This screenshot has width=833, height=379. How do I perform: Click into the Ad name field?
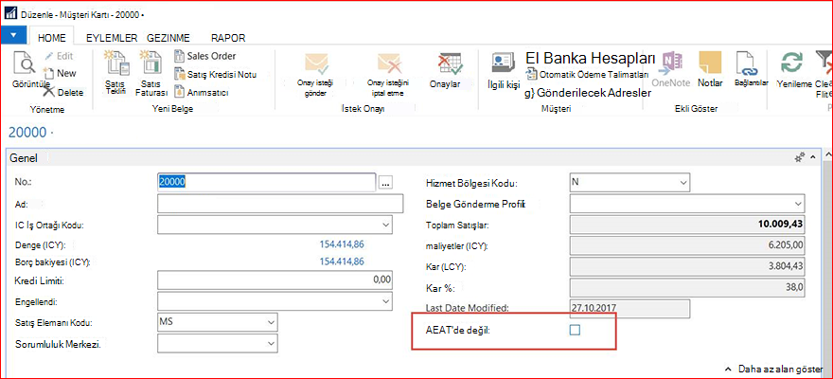(280, 204)
